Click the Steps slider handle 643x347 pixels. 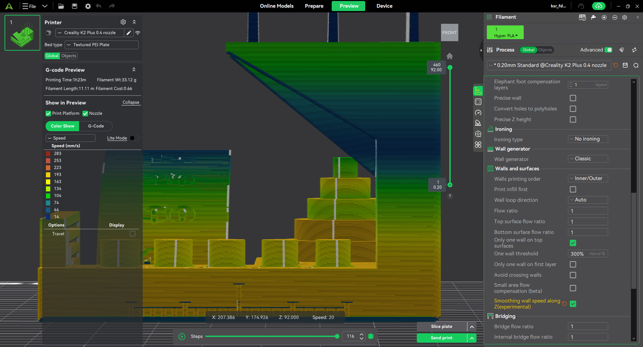pos(337,336)
